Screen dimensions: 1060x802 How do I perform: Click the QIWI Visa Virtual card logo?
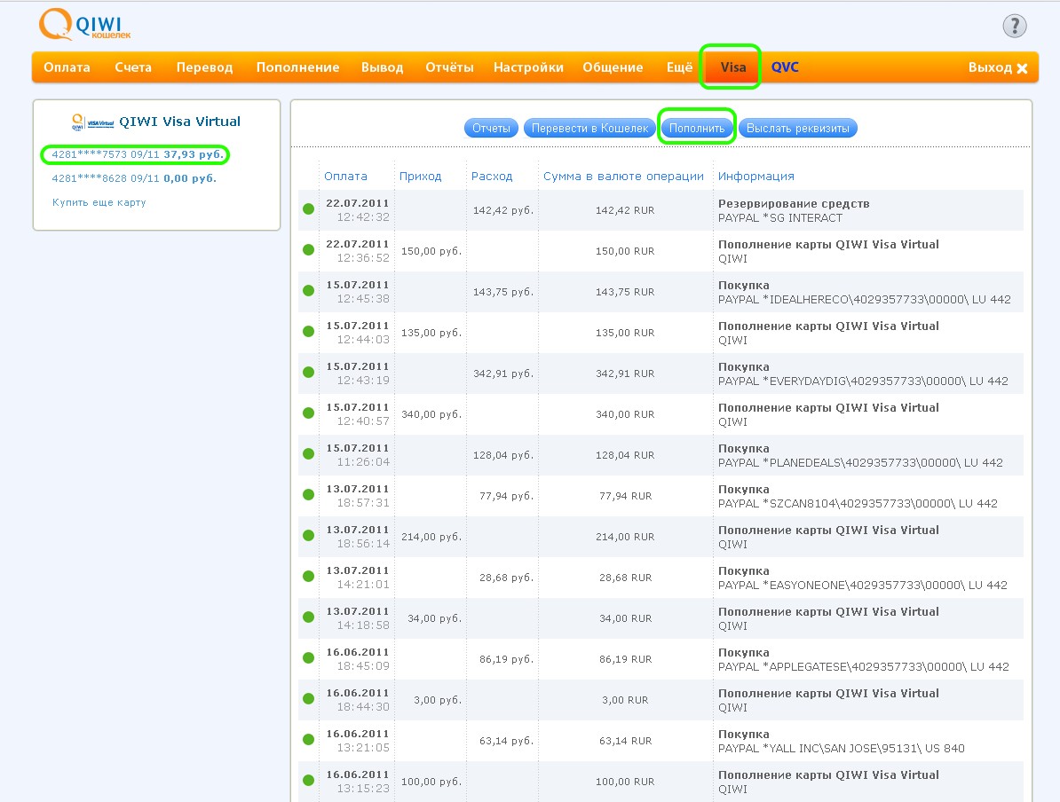93,122
